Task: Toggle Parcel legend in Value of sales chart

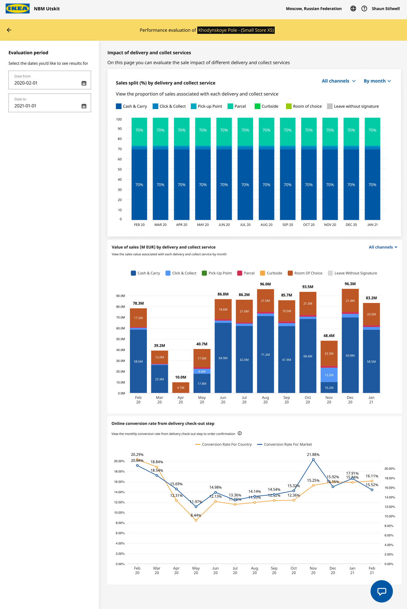Action: click(246, 273)
